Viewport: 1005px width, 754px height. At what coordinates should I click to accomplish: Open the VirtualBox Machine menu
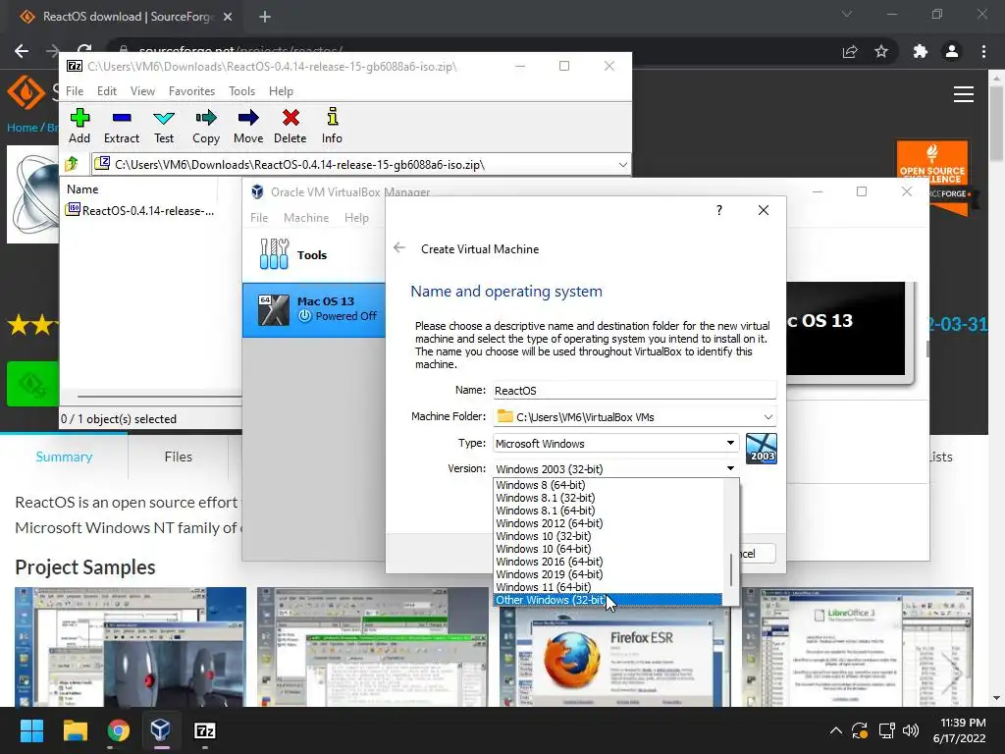(x=306, y=218)
